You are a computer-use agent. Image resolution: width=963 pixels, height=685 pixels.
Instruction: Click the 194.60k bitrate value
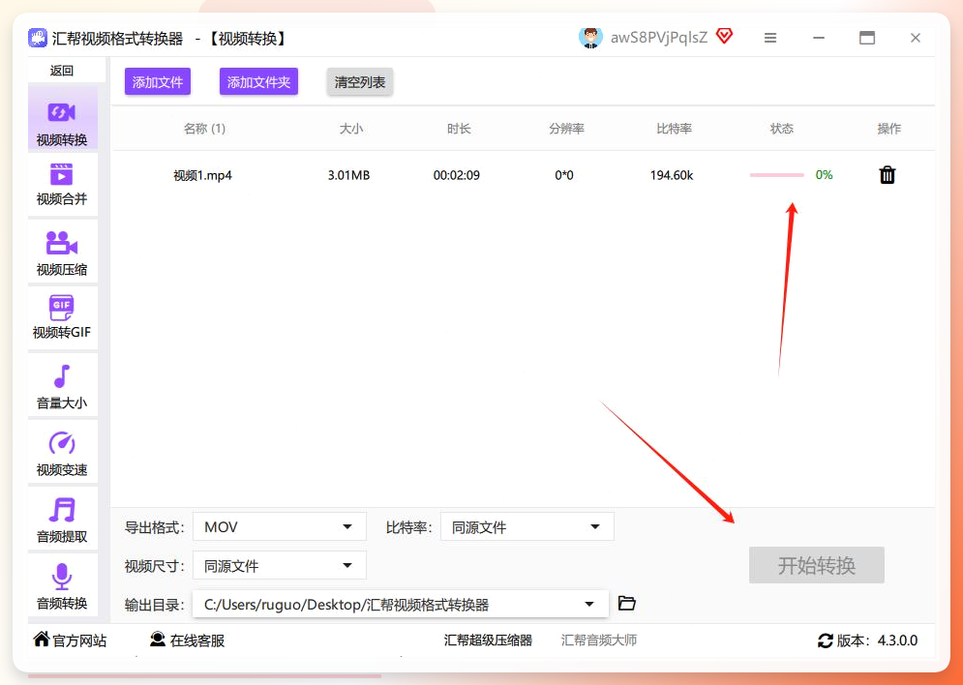[672, 175]
